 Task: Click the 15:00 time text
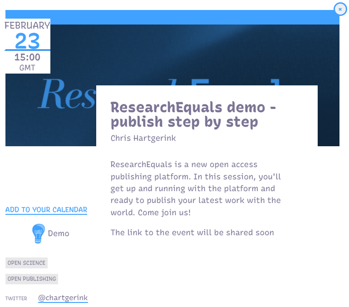pyautogui.click(x=27, y=57)
